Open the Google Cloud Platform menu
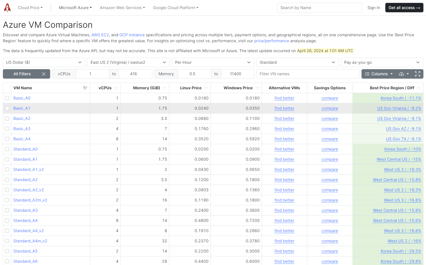The height and width of the screenshot is (265, 426). [x=176, y=7]
